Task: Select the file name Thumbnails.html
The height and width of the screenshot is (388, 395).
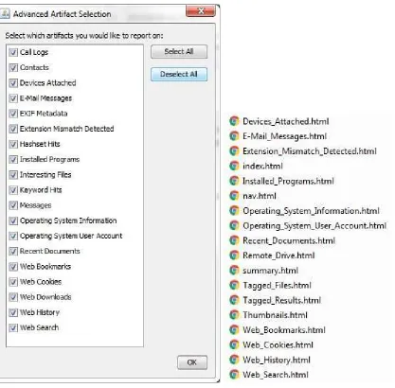Action: [x=275, y=315]
